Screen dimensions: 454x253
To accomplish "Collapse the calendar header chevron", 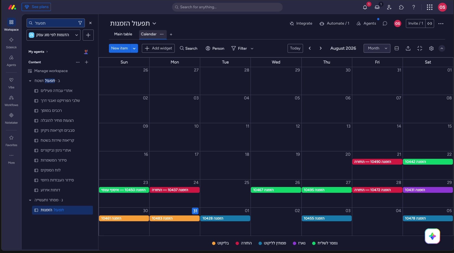I will [x=442, y=48].
